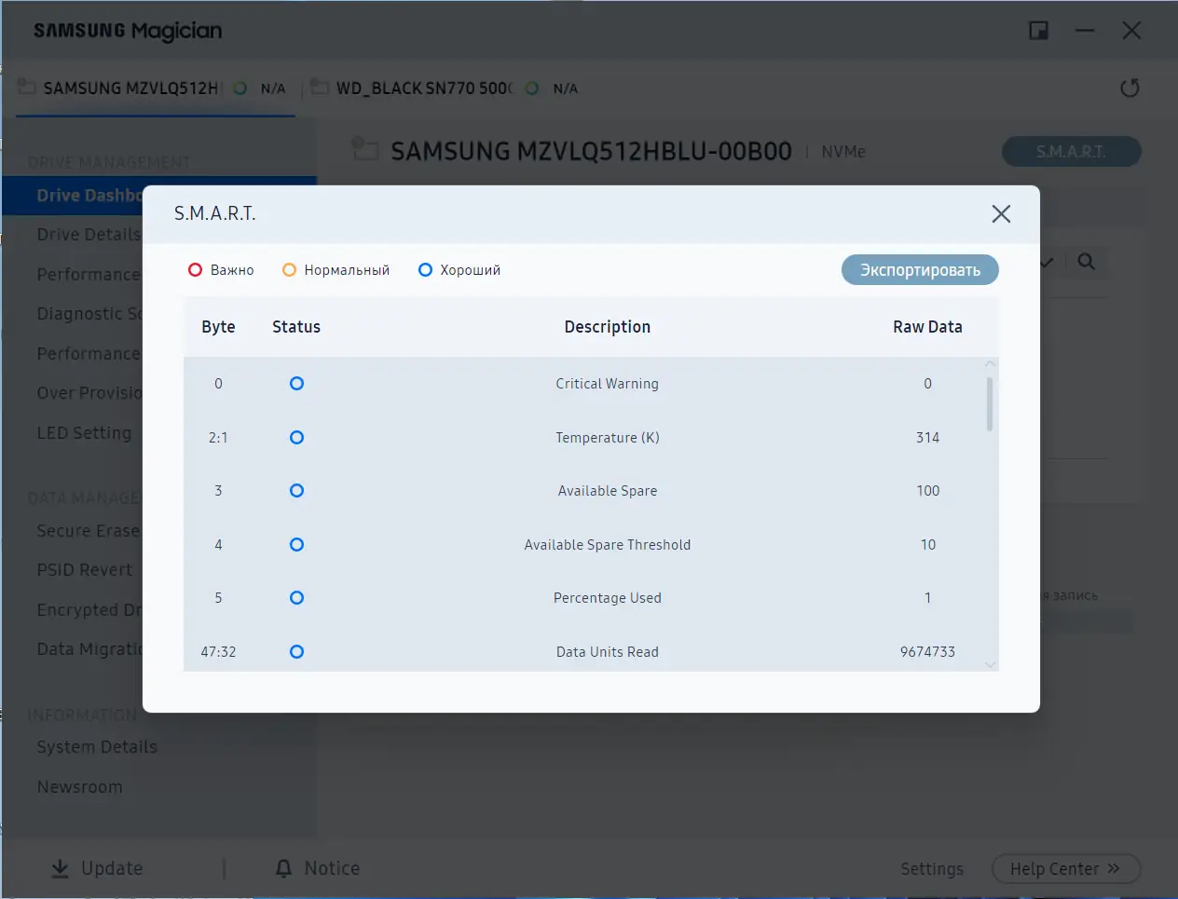Click the Samsung Magician logo
1178x899 pixels.
tap(129, 31)
